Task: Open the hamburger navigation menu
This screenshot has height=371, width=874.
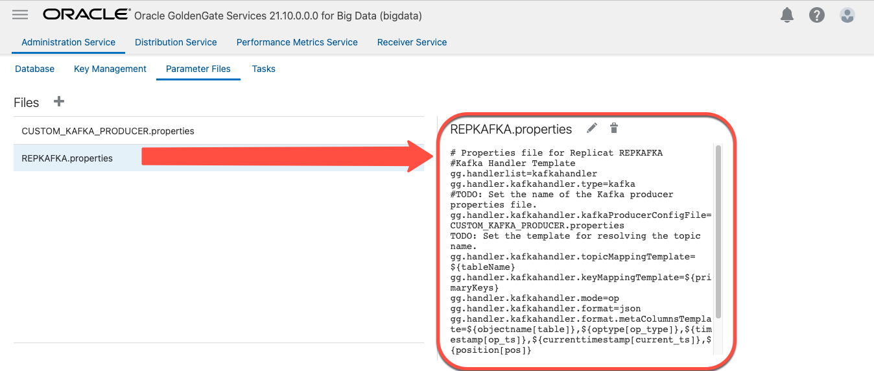Action: pyautogui.click(x=20, y=14)
